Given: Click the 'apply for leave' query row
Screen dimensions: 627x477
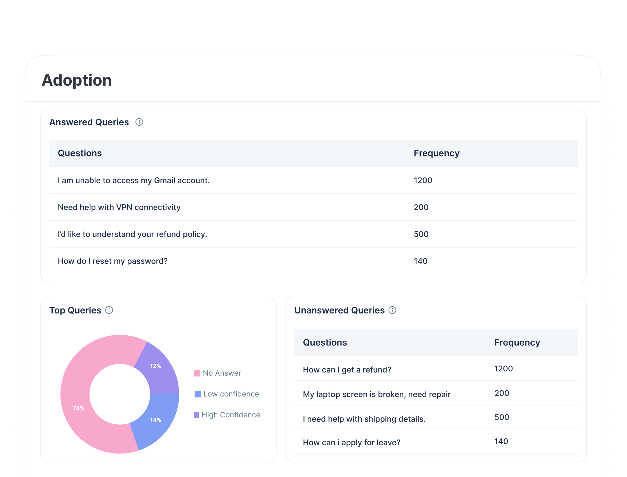Looking at the screenshot, I should coord(351,442).
